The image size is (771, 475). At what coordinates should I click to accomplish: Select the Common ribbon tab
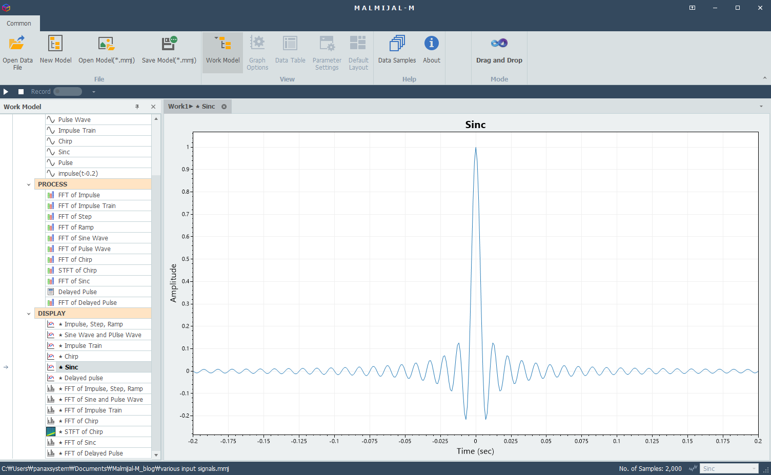19,24
